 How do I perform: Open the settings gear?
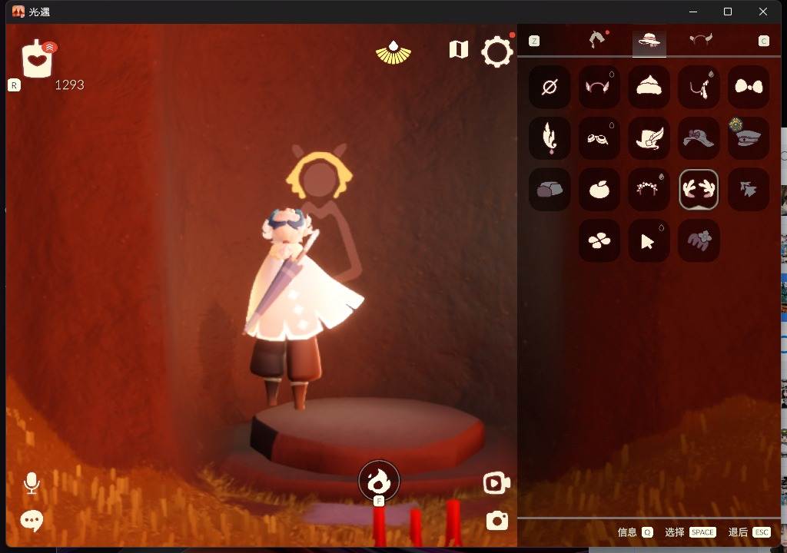[497, 51]
